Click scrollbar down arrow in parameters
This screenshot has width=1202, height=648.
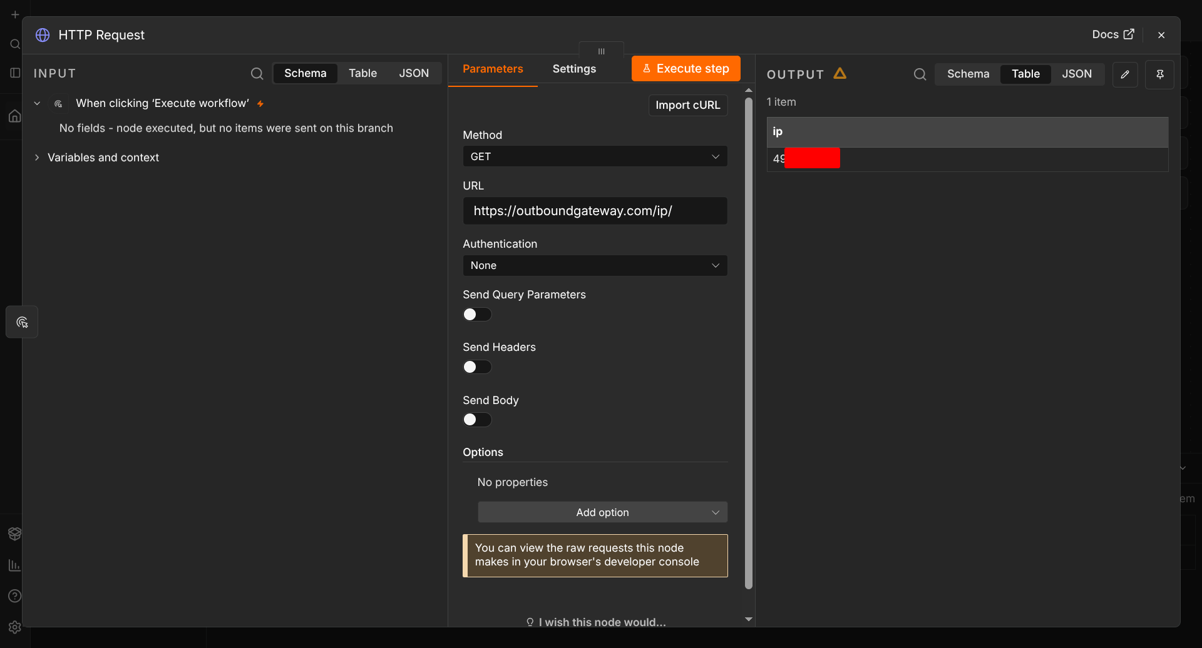coord(749,619)
